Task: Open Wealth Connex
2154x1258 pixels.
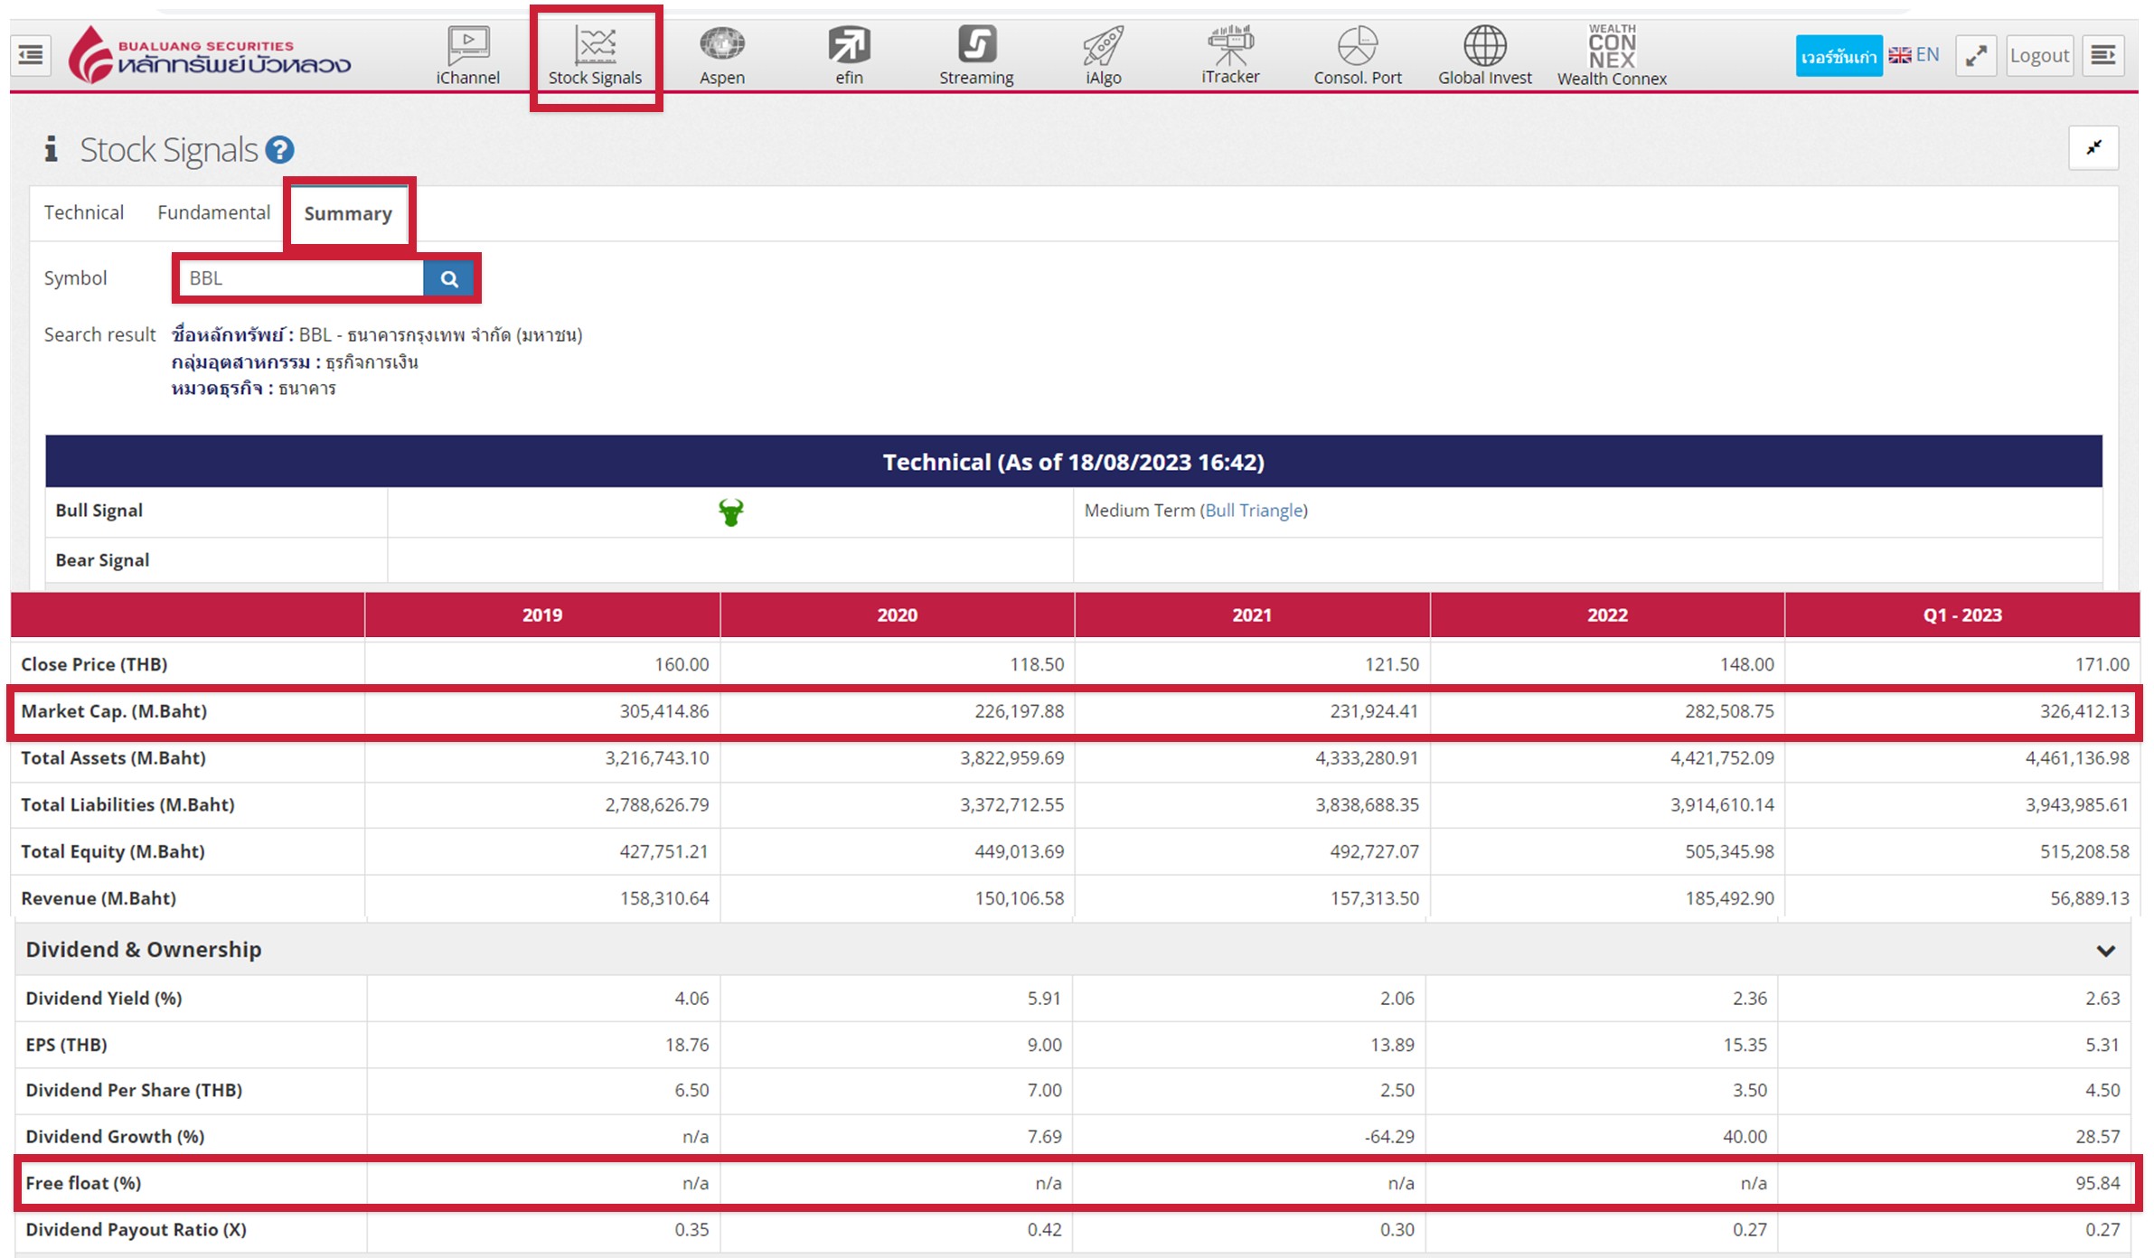Action: [x=1612, y=56]
